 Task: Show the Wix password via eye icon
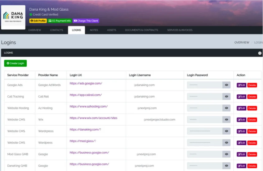coord(227,120)
